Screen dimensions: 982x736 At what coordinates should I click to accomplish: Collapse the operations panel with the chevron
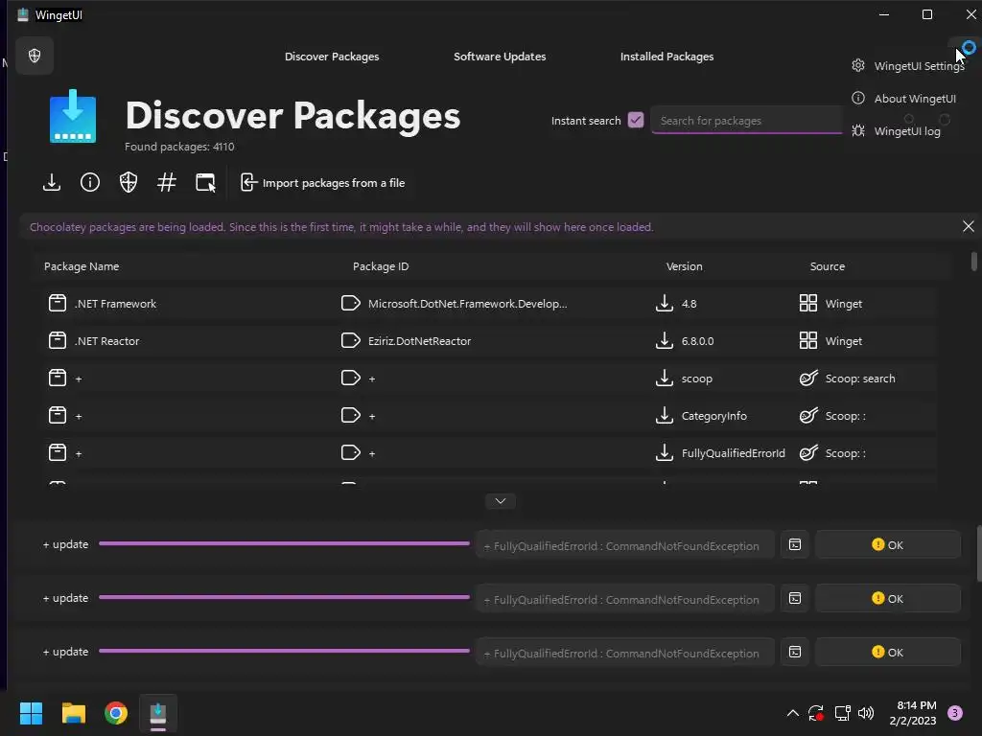point(500,500)
